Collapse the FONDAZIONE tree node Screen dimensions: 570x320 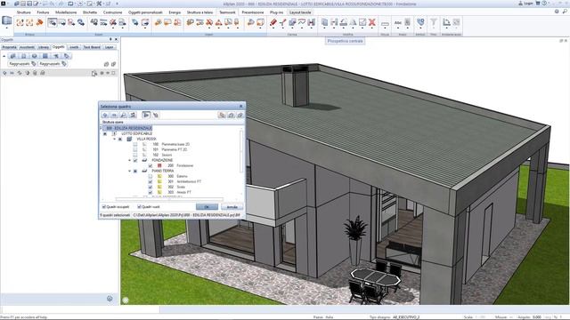pyautogui.click(x=129, y=160)
